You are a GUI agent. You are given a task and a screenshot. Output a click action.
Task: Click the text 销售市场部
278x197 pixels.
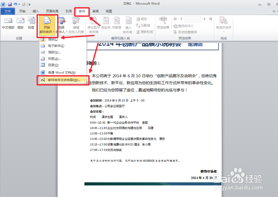coord(209,171)
